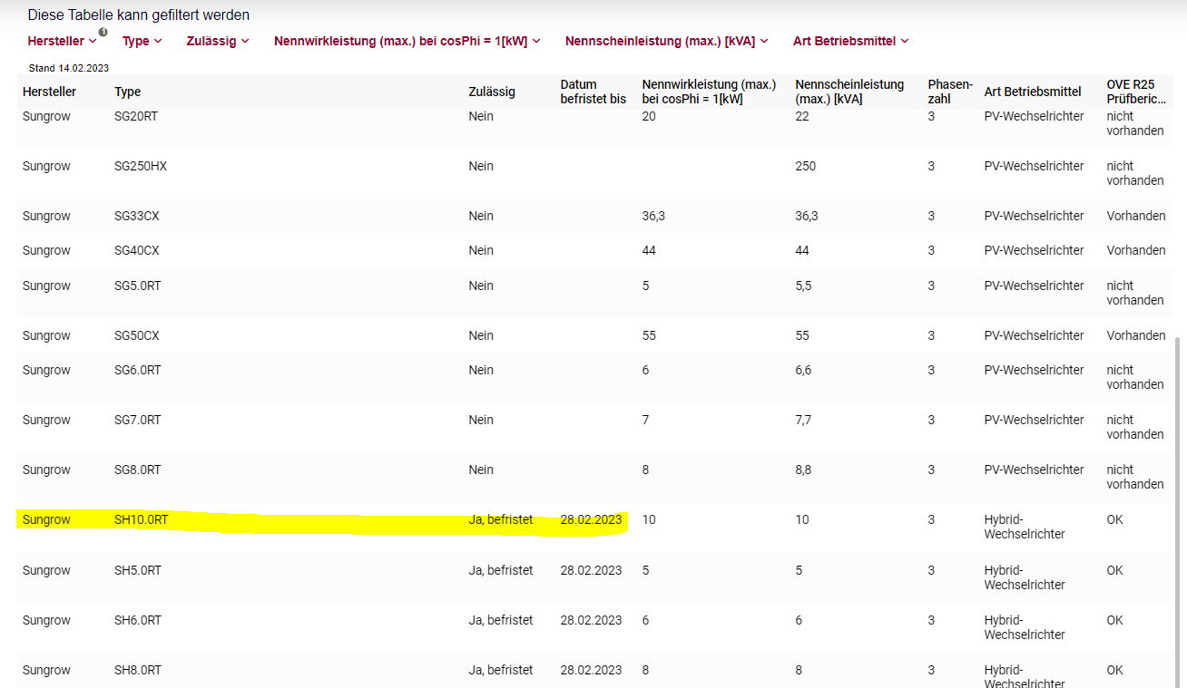Click OK status in SH10.0RT row
1187x688 pixels.
pyautogui.click(x=1114, y=519)
